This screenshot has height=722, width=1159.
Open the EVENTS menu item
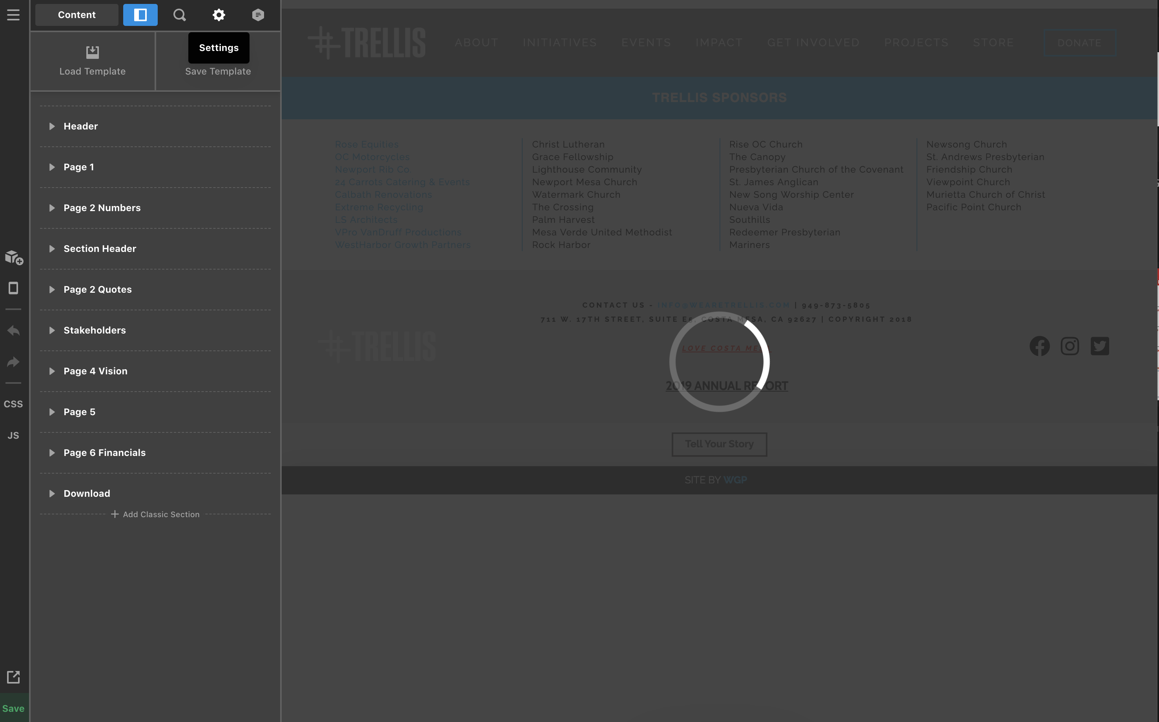click(x=646, y=42)
